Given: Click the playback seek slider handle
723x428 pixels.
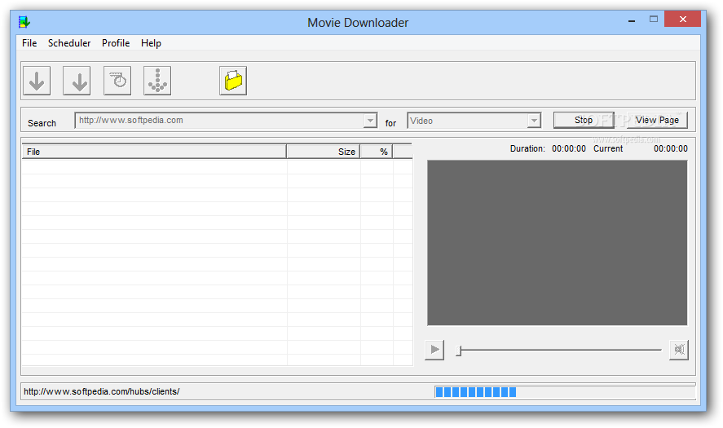Looking at the screenshot, I should point(458,351).
